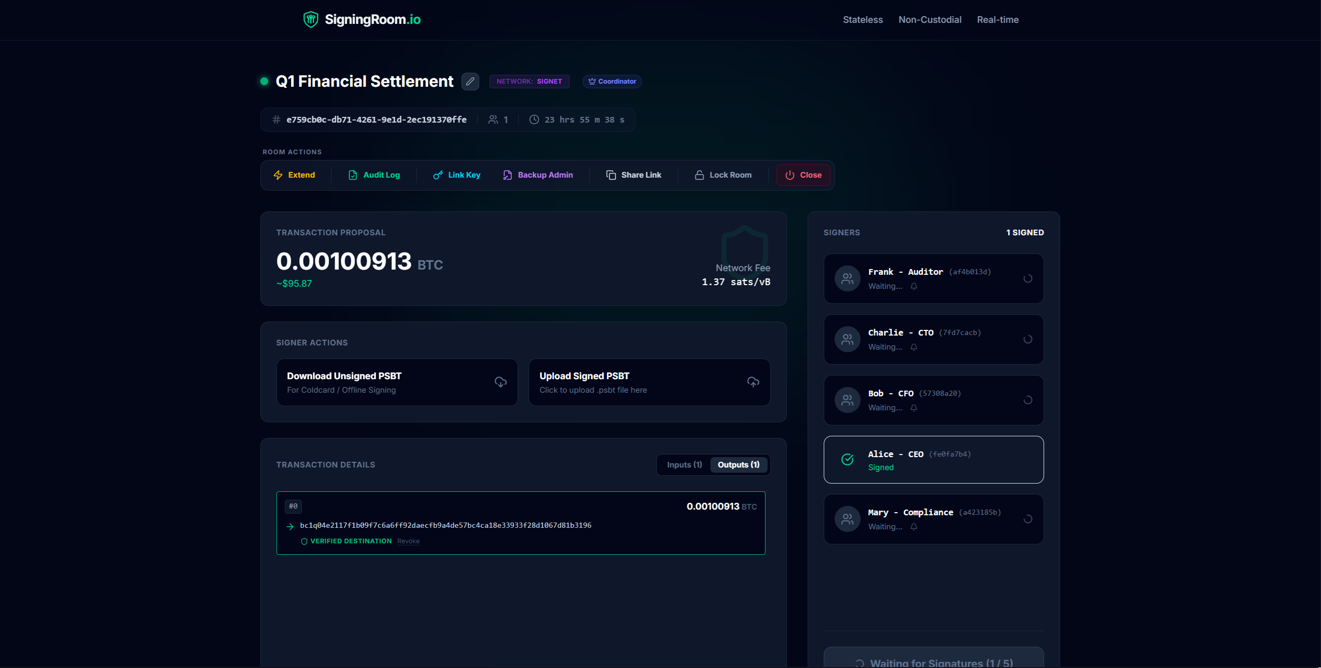Edit the room name with the pencil icon
This screenshot has width=1321, height=668.
(470, 82)
